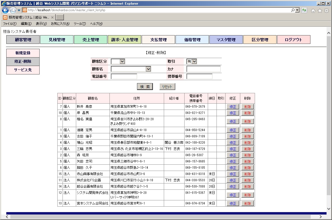
Task: Open the browser Home icon
Action: click(x=313, y=11)
